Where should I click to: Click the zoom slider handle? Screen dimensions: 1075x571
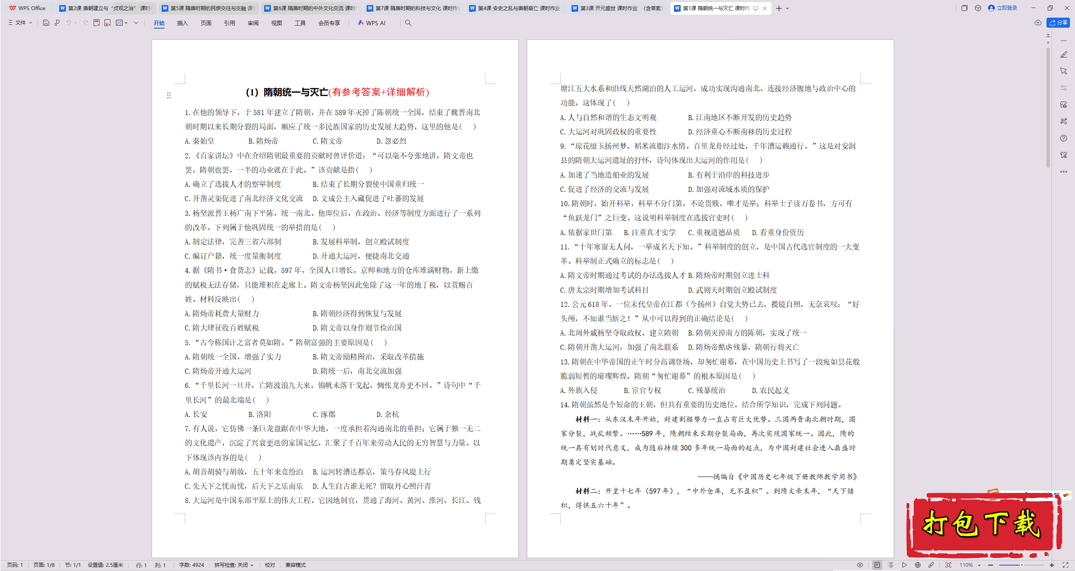click(x=1022, y=565)
